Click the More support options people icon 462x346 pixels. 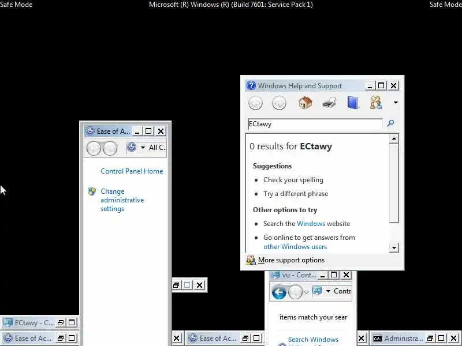click(251, 260)
